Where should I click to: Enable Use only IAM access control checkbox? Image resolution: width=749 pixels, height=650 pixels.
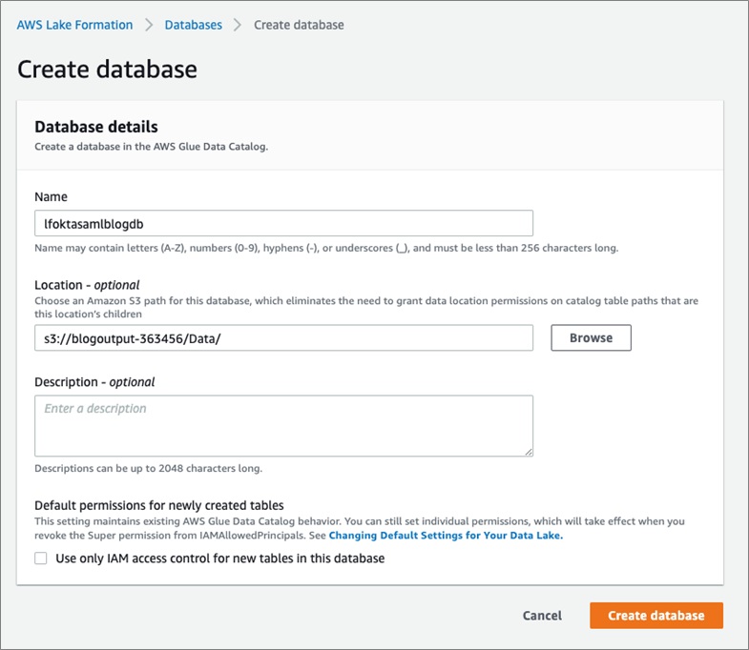[x=41, y=559]
